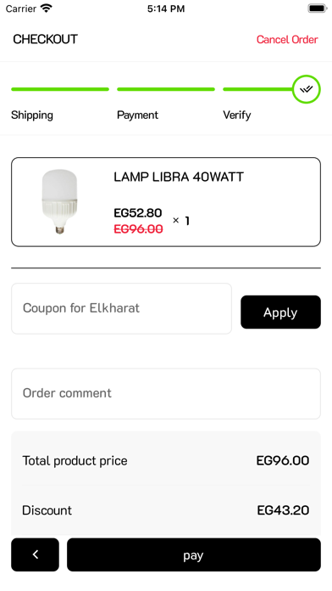
Task: Open the lamp bulb product image
Action: [59, 201]
